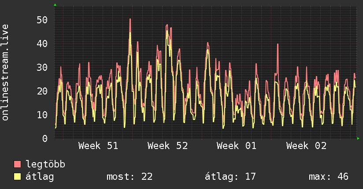363x189 pixels.
Task: Click the onlinestream.live vertical axis title
Action: [x=5, y=73]
